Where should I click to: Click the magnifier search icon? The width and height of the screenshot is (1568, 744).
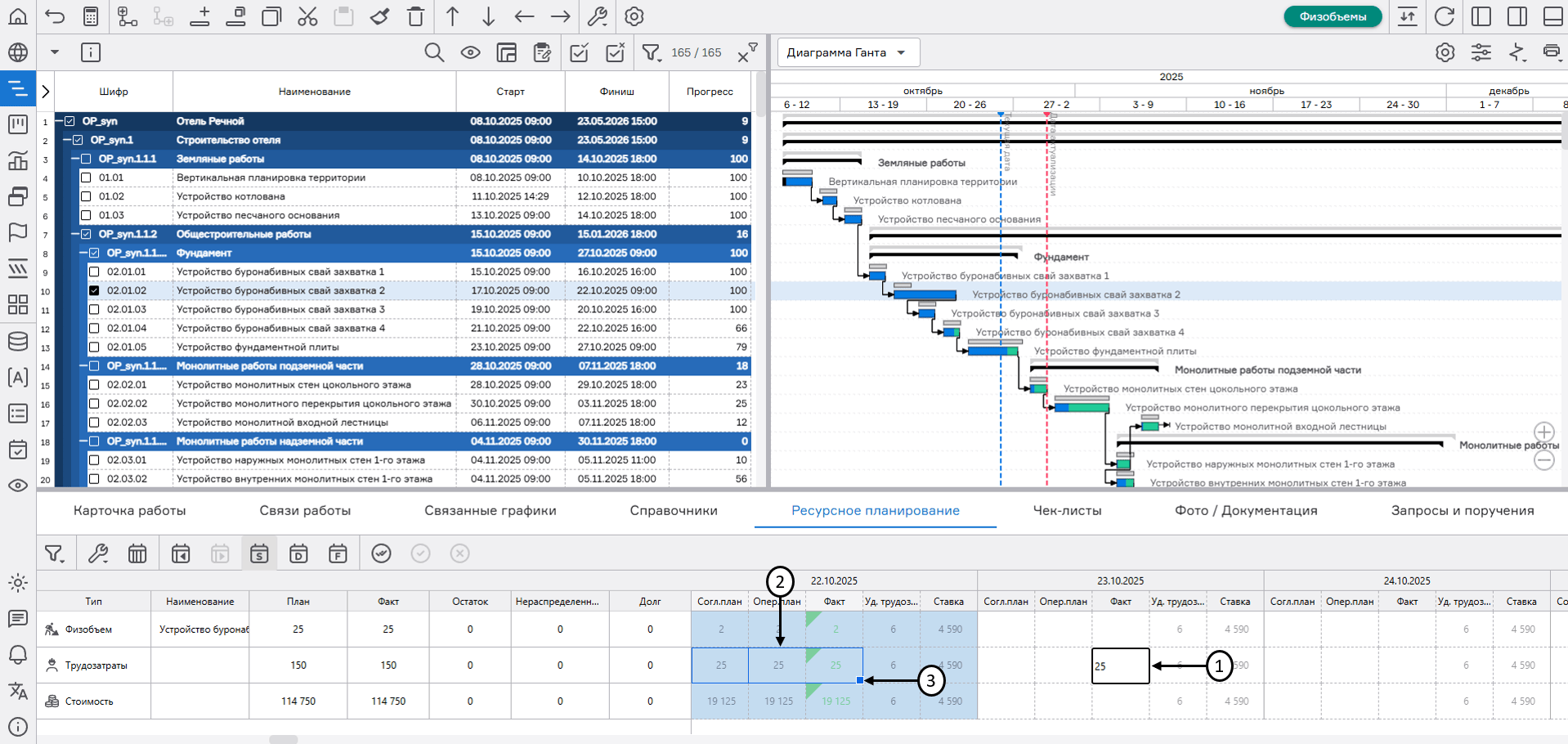[x=434, y=53]
